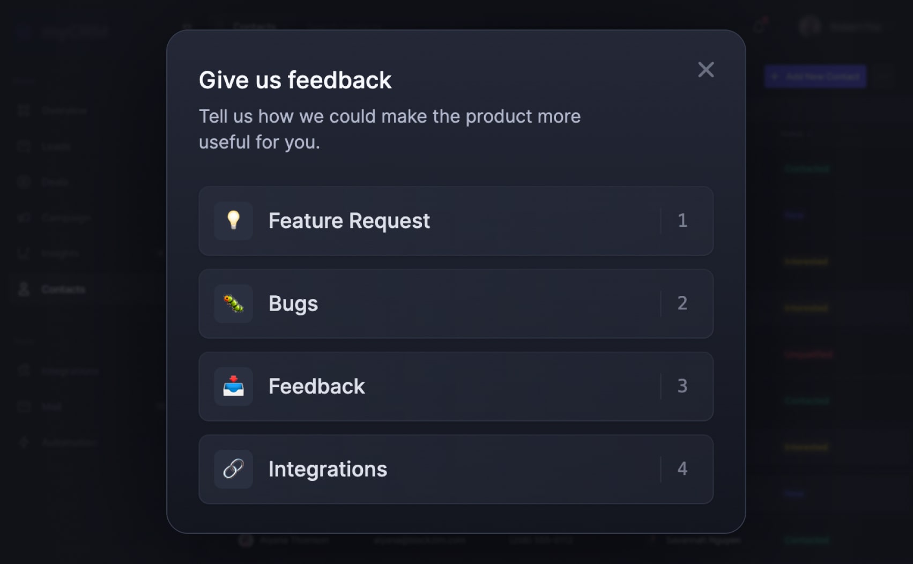Click shortcut number 1 badge

click(682, 220)
